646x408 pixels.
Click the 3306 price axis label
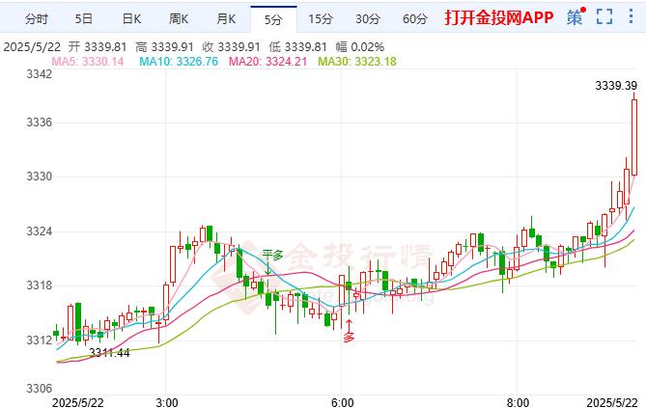point(40,389)
